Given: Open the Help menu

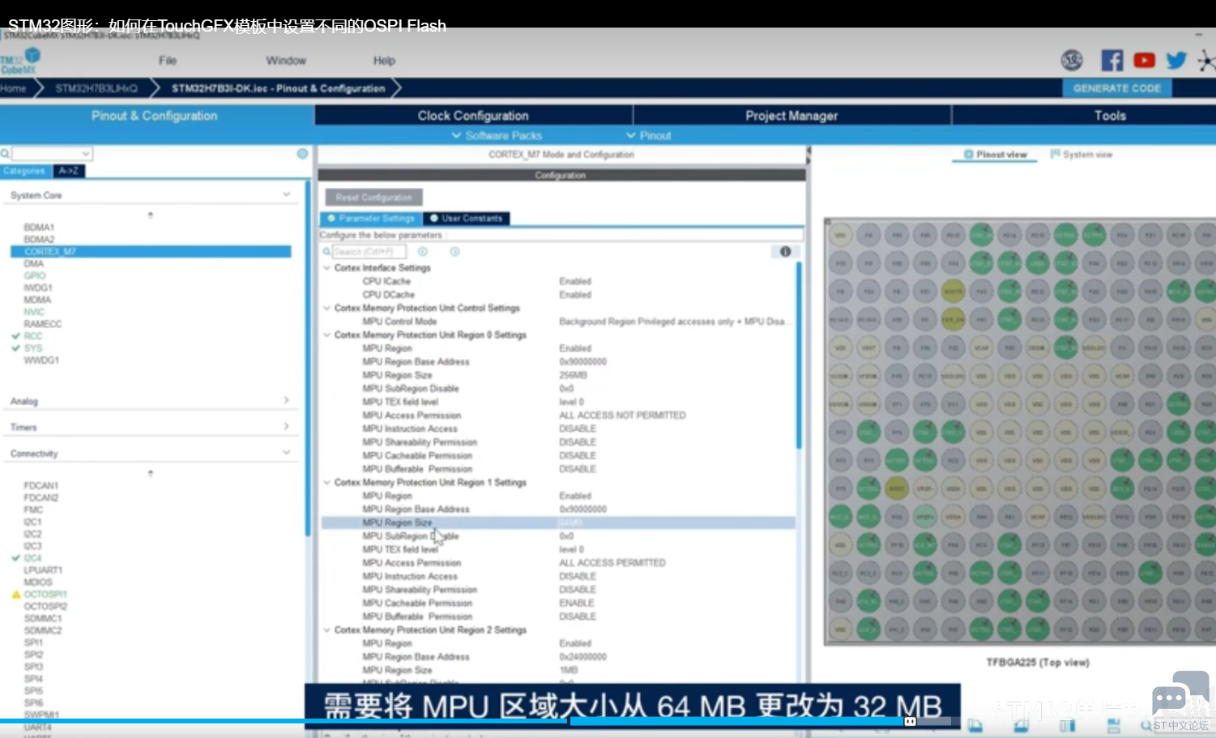Looking at the screenshot, I should pyautogui.click(x=384, y=61).
